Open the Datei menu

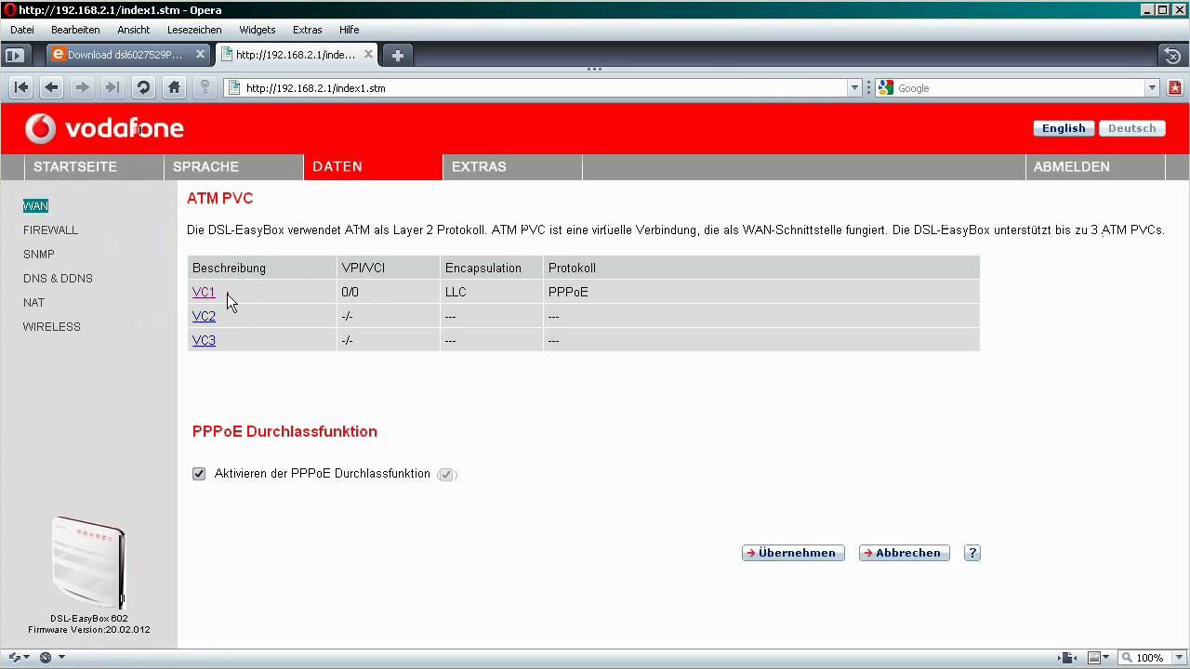pos(22,30)
